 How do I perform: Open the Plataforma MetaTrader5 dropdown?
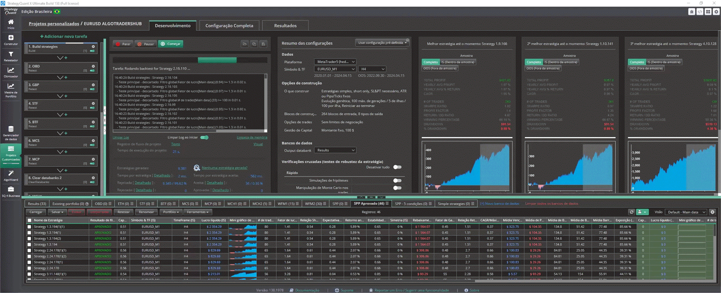point(335,62)
